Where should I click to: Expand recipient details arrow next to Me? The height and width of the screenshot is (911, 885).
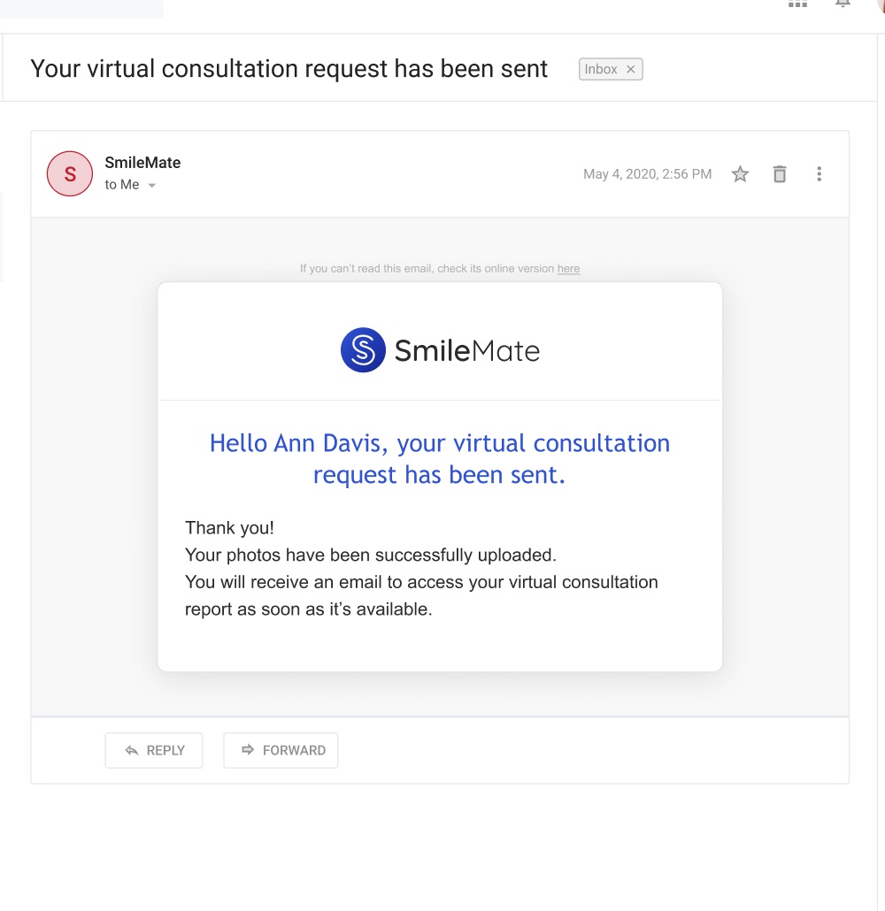[152, 186]
